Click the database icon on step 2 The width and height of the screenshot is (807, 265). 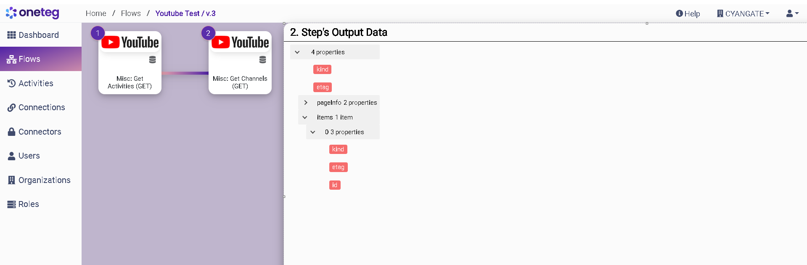point(262,60)
